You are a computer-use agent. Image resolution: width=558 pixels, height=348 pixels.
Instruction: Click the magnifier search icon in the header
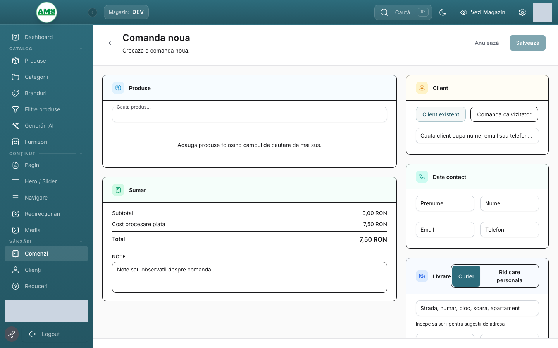384,12
